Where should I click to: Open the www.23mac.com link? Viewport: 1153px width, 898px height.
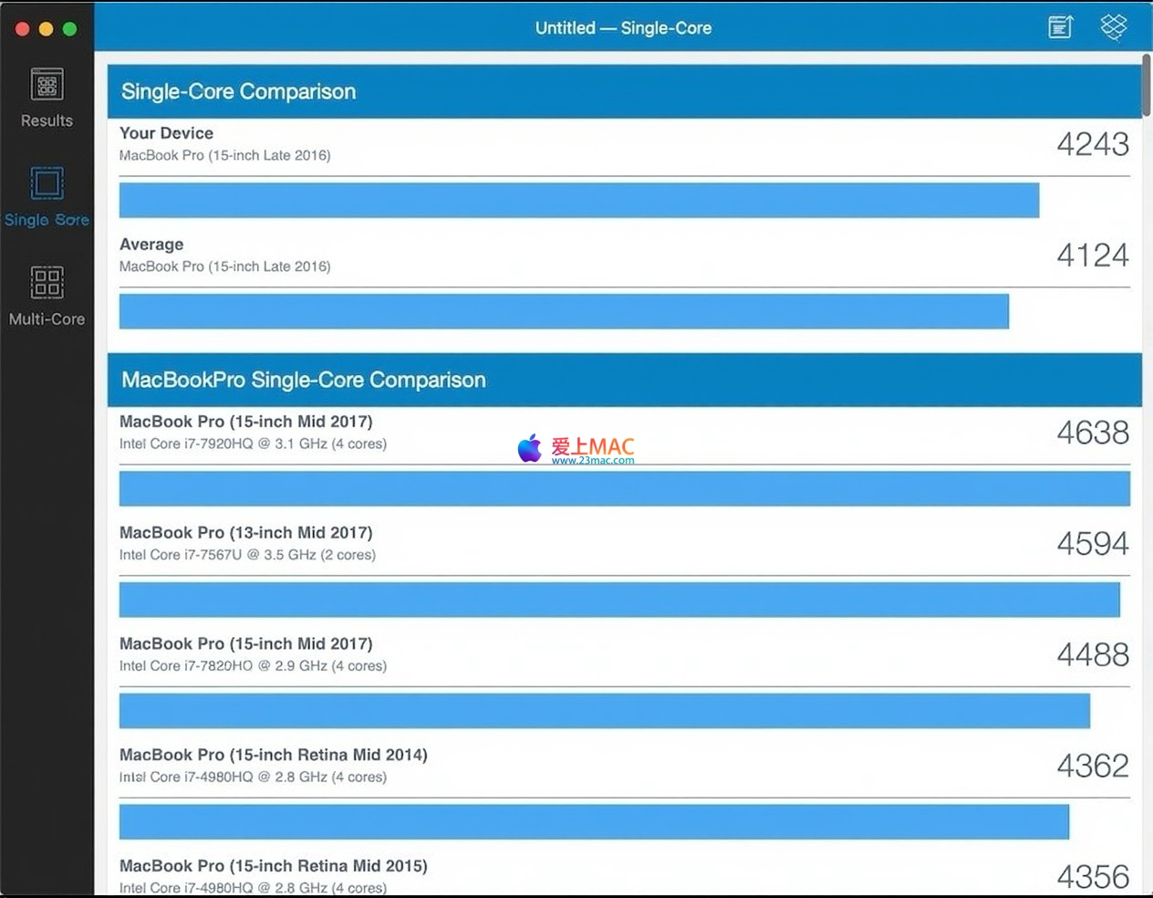coord(592,461)
